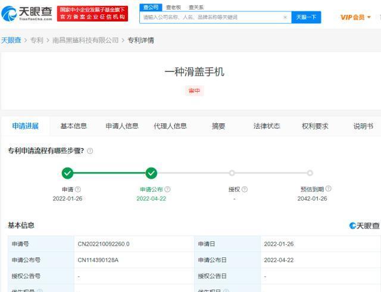Click the help icon beside 申请公布 step
Viewport: 381px width, 292px height.
click(167, 190)
